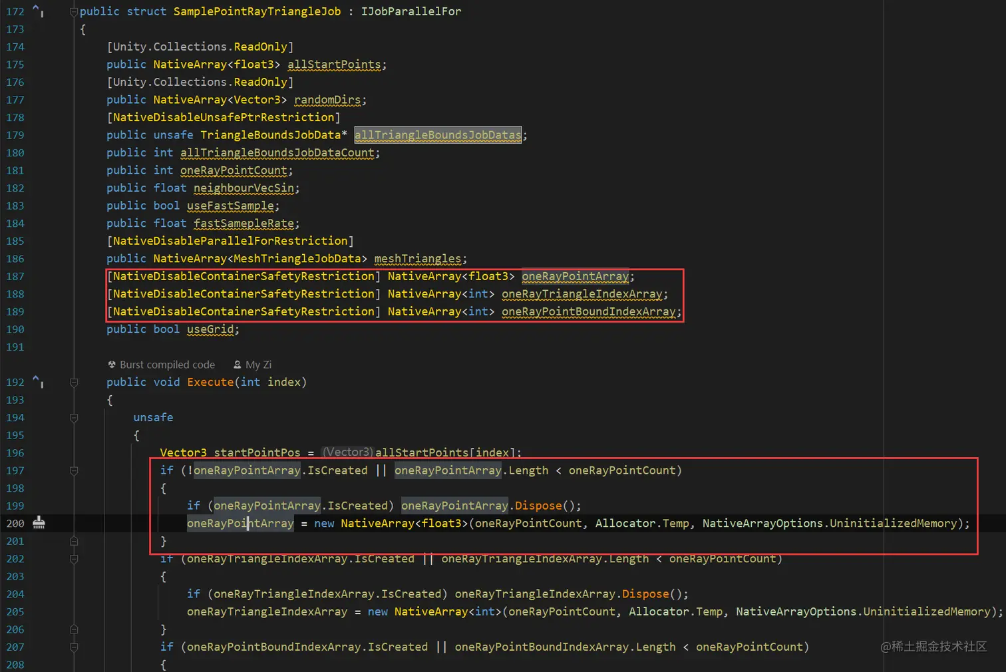Collapse the unsafe block fold on line 194
Screen dimensions: 1006x672
coord(74,417)
